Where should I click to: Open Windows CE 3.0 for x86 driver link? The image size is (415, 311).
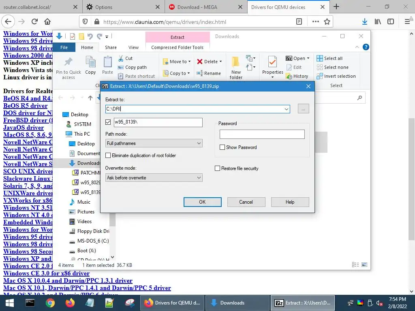(46, 273)
